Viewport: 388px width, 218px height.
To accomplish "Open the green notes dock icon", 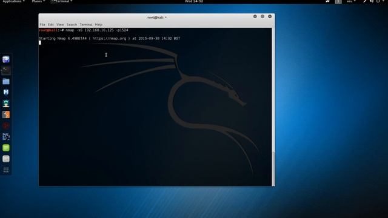I will (x=6, y=148).
